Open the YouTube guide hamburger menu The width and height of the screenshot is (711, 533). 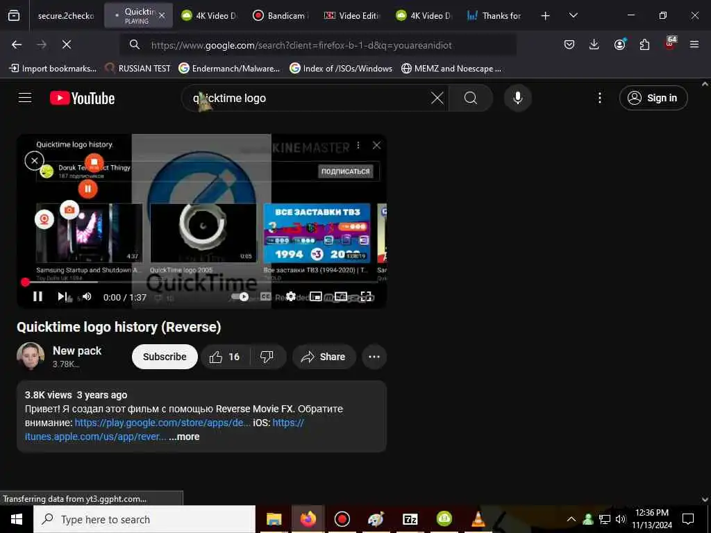pos(25,98)
